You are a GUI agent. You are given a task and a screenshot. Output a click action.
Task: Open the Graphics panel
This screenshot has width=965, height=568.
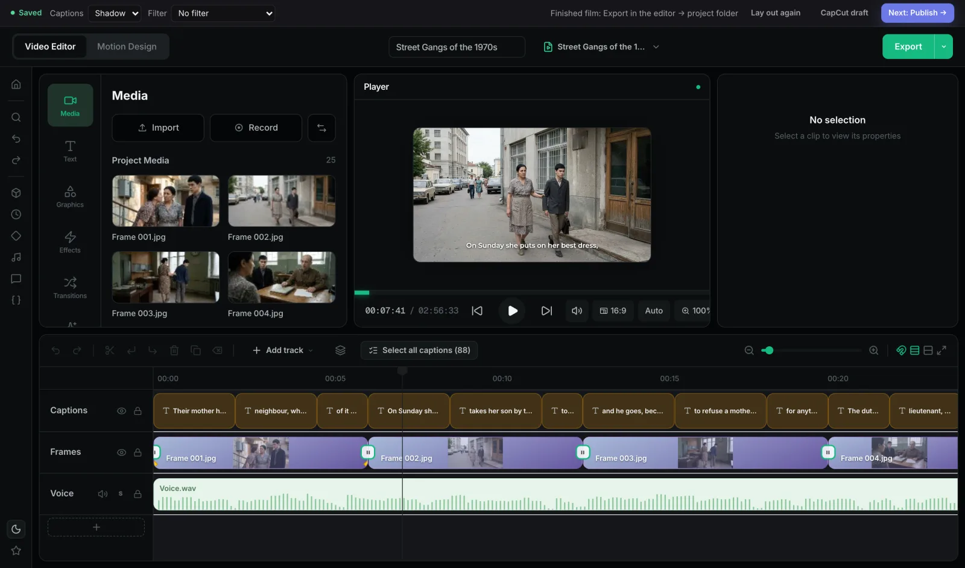[x=70, y=196]
